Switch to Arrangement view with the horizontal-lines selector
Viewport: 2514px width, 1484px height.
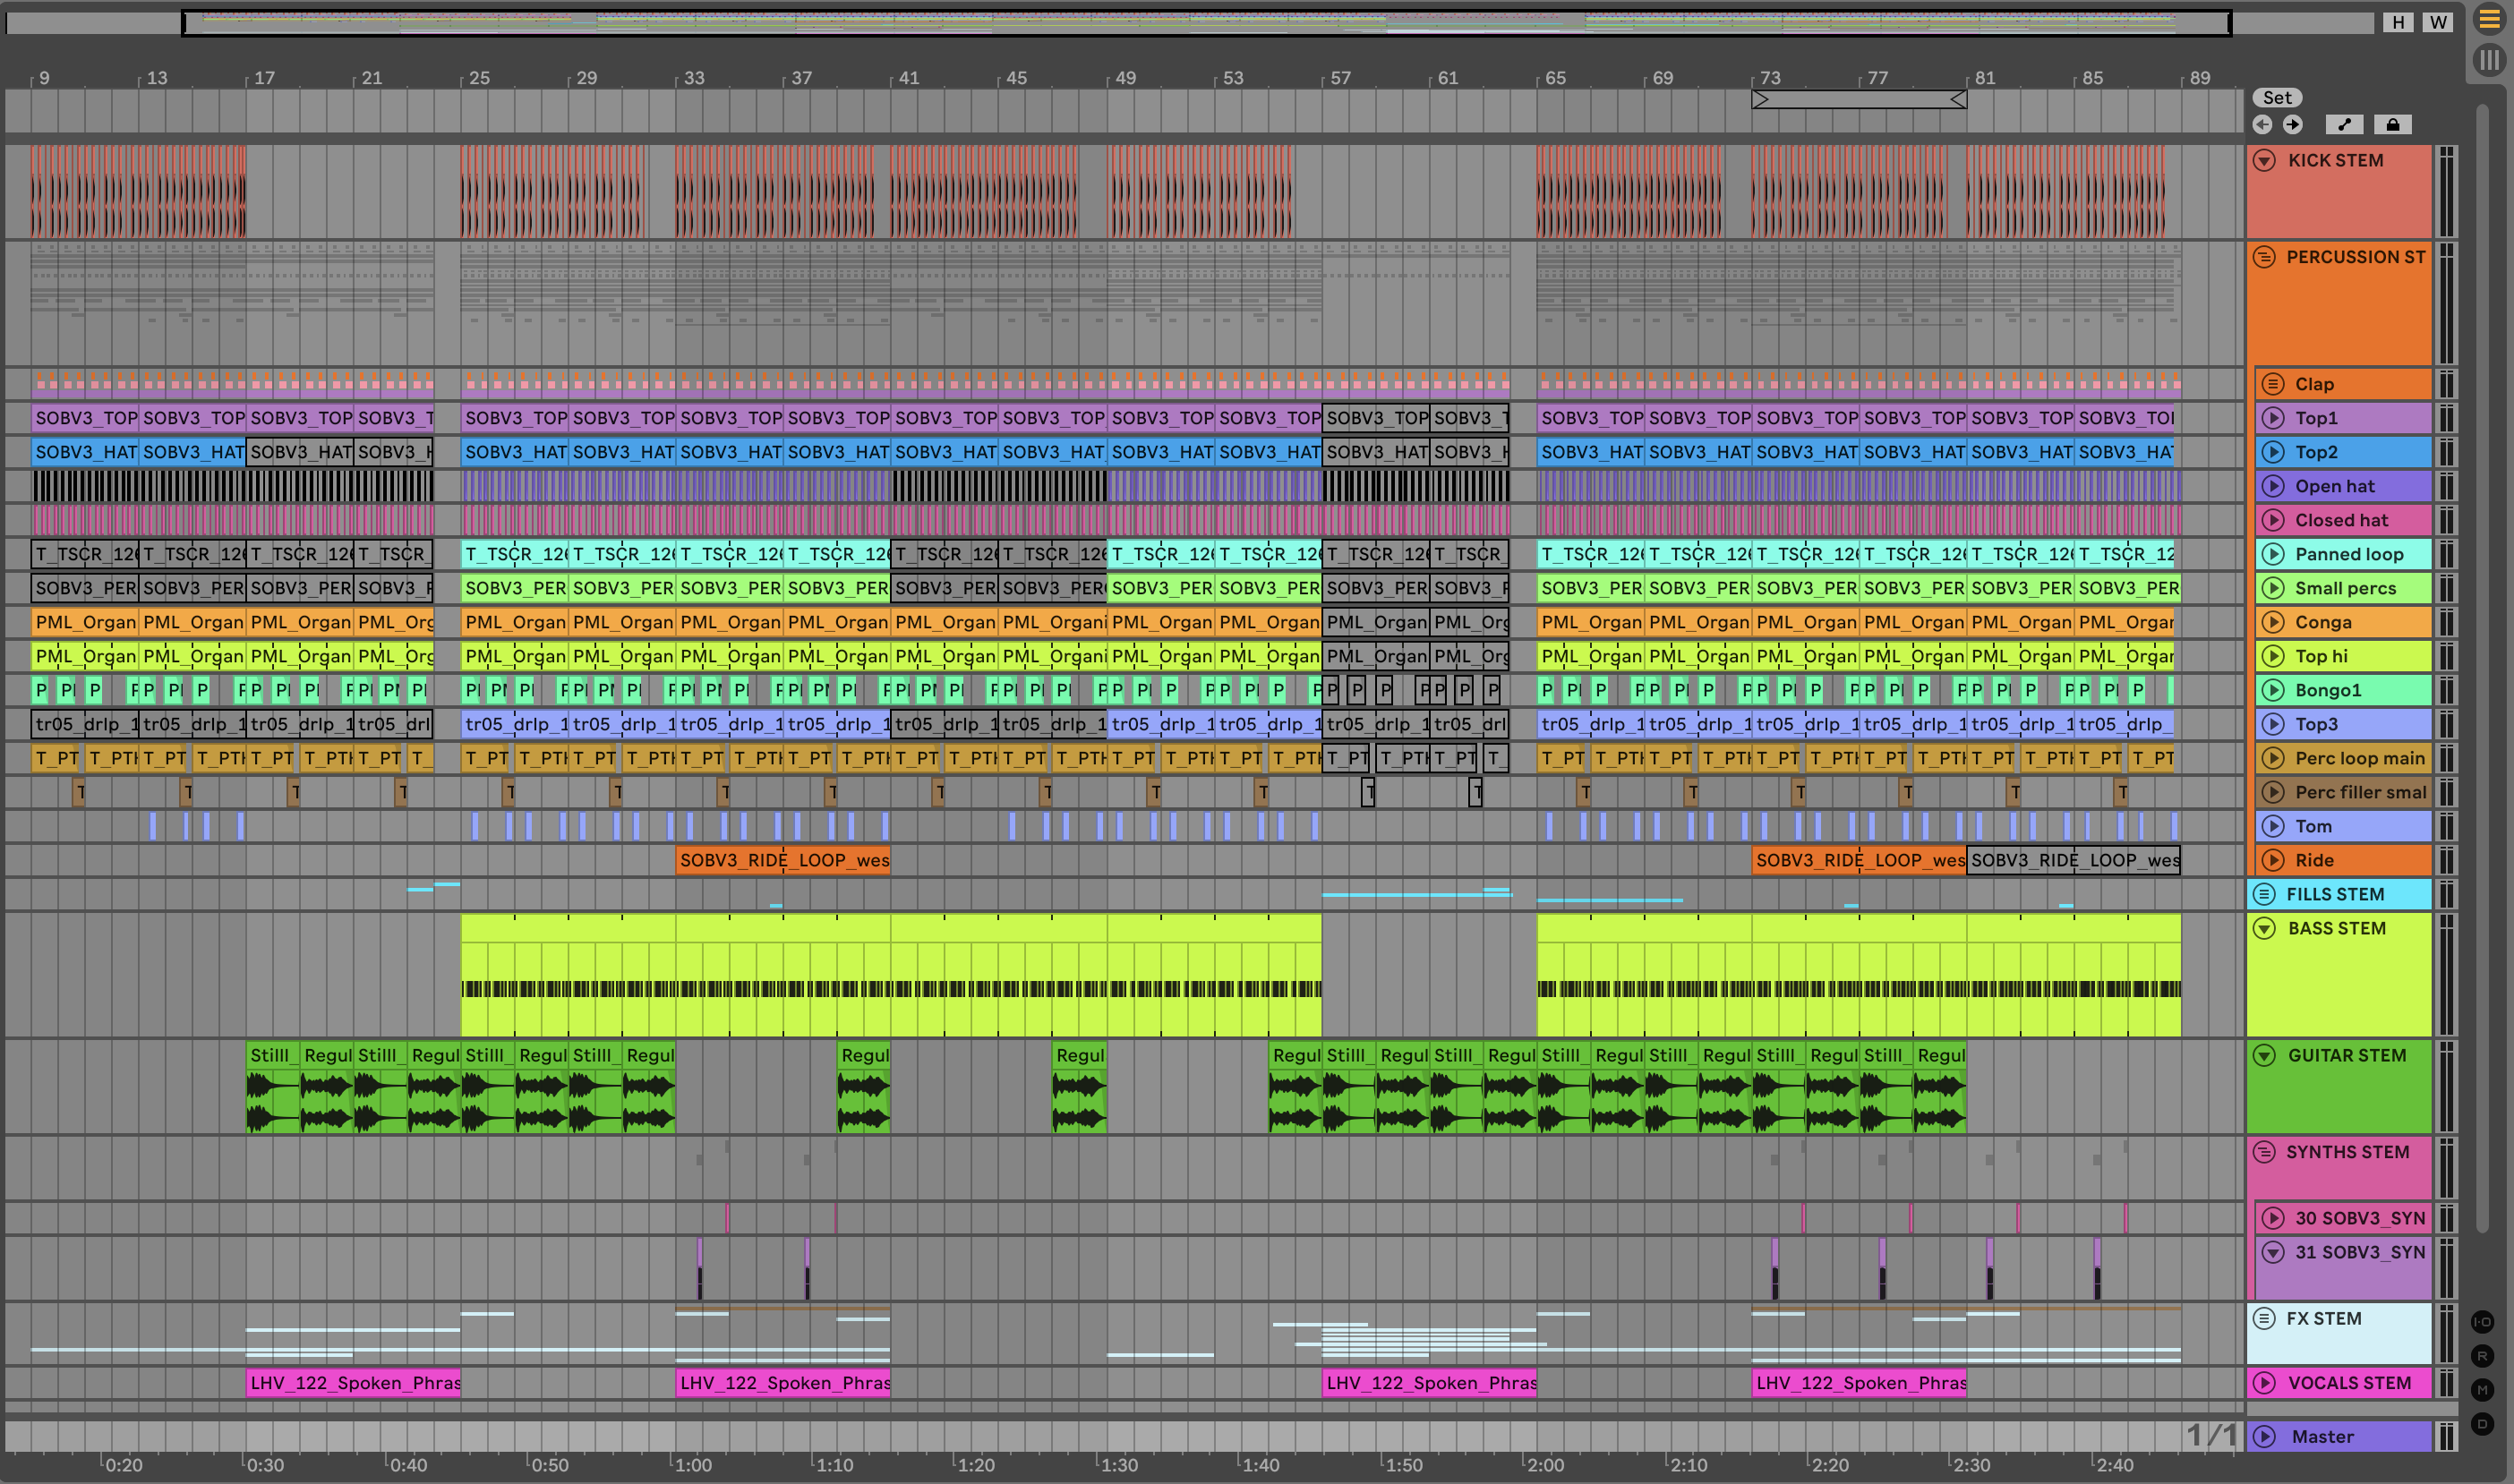[x=2488, y=18]
